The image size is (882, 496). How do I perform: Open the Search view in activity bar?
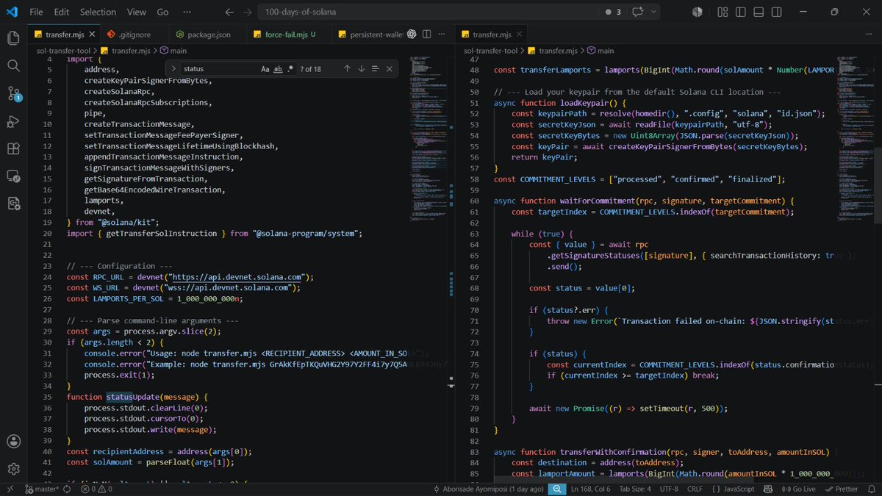(13, 65)
